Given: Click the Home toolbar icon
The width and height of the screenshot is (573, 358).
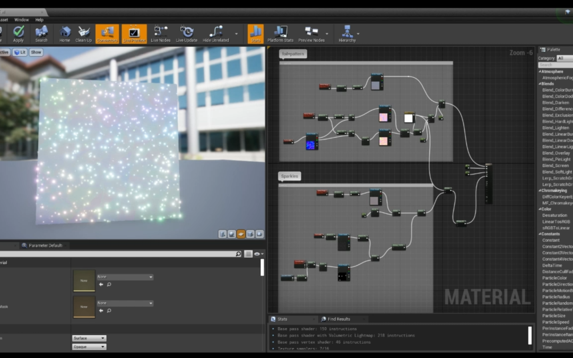Looking at the screenshot, I should click(65, 34).
